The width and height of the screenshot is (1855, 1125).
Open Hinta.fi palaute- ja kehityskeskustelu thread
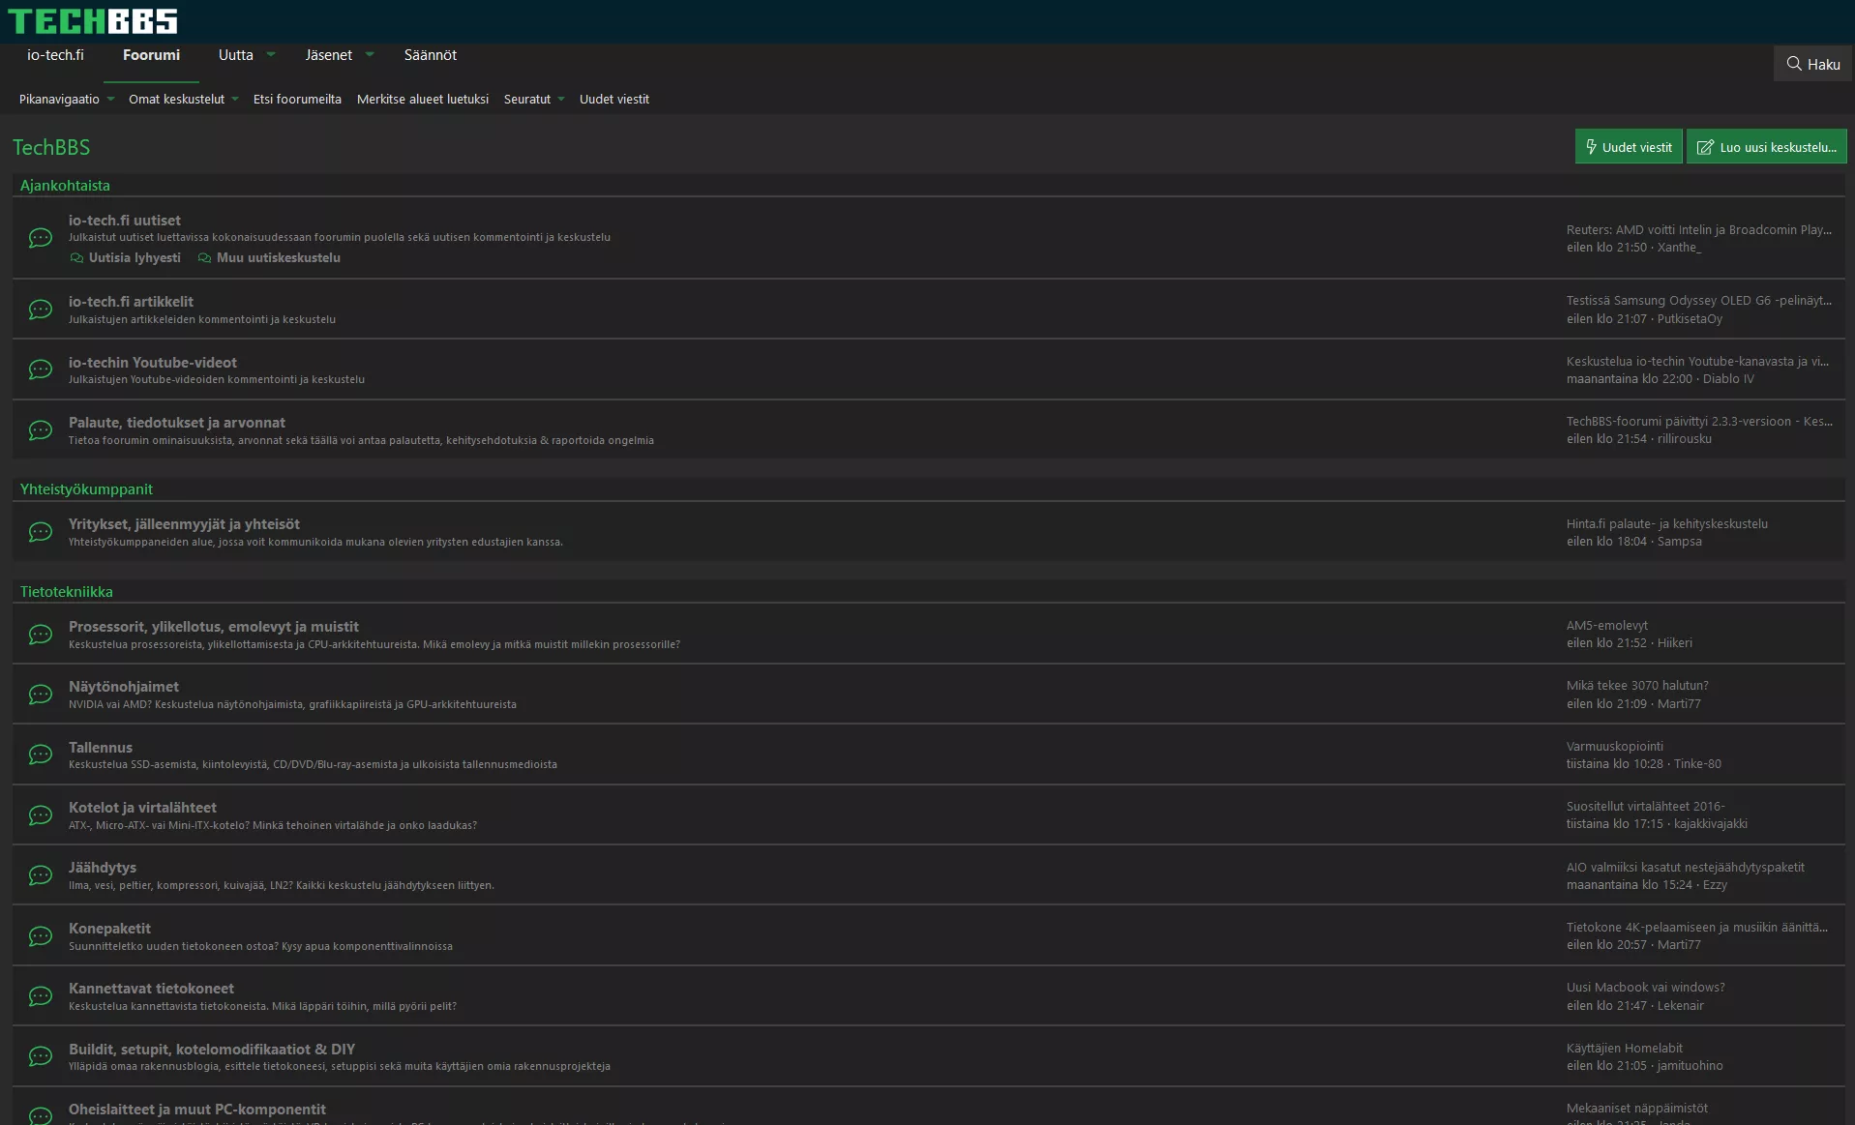tap(1667, 524)
